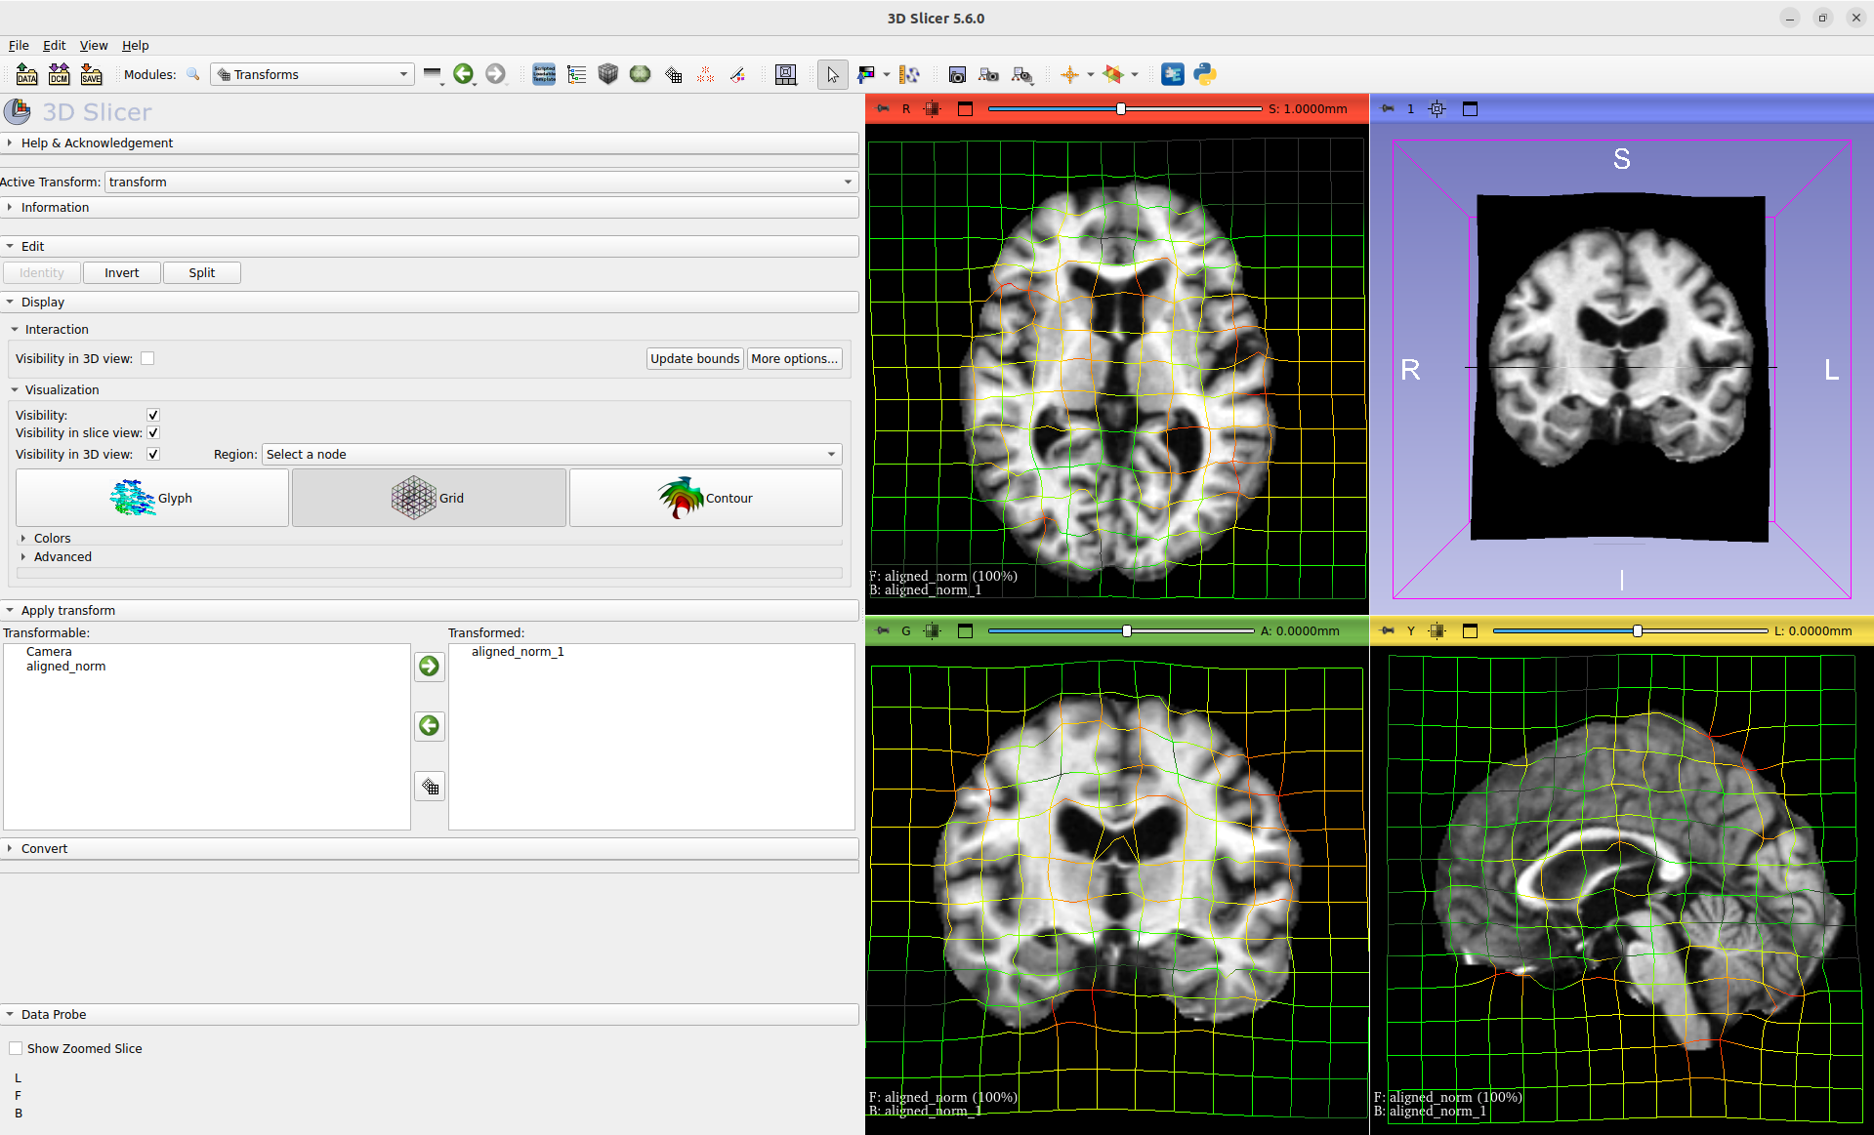
Task: Click More options... button
Action: pos(795,358)
